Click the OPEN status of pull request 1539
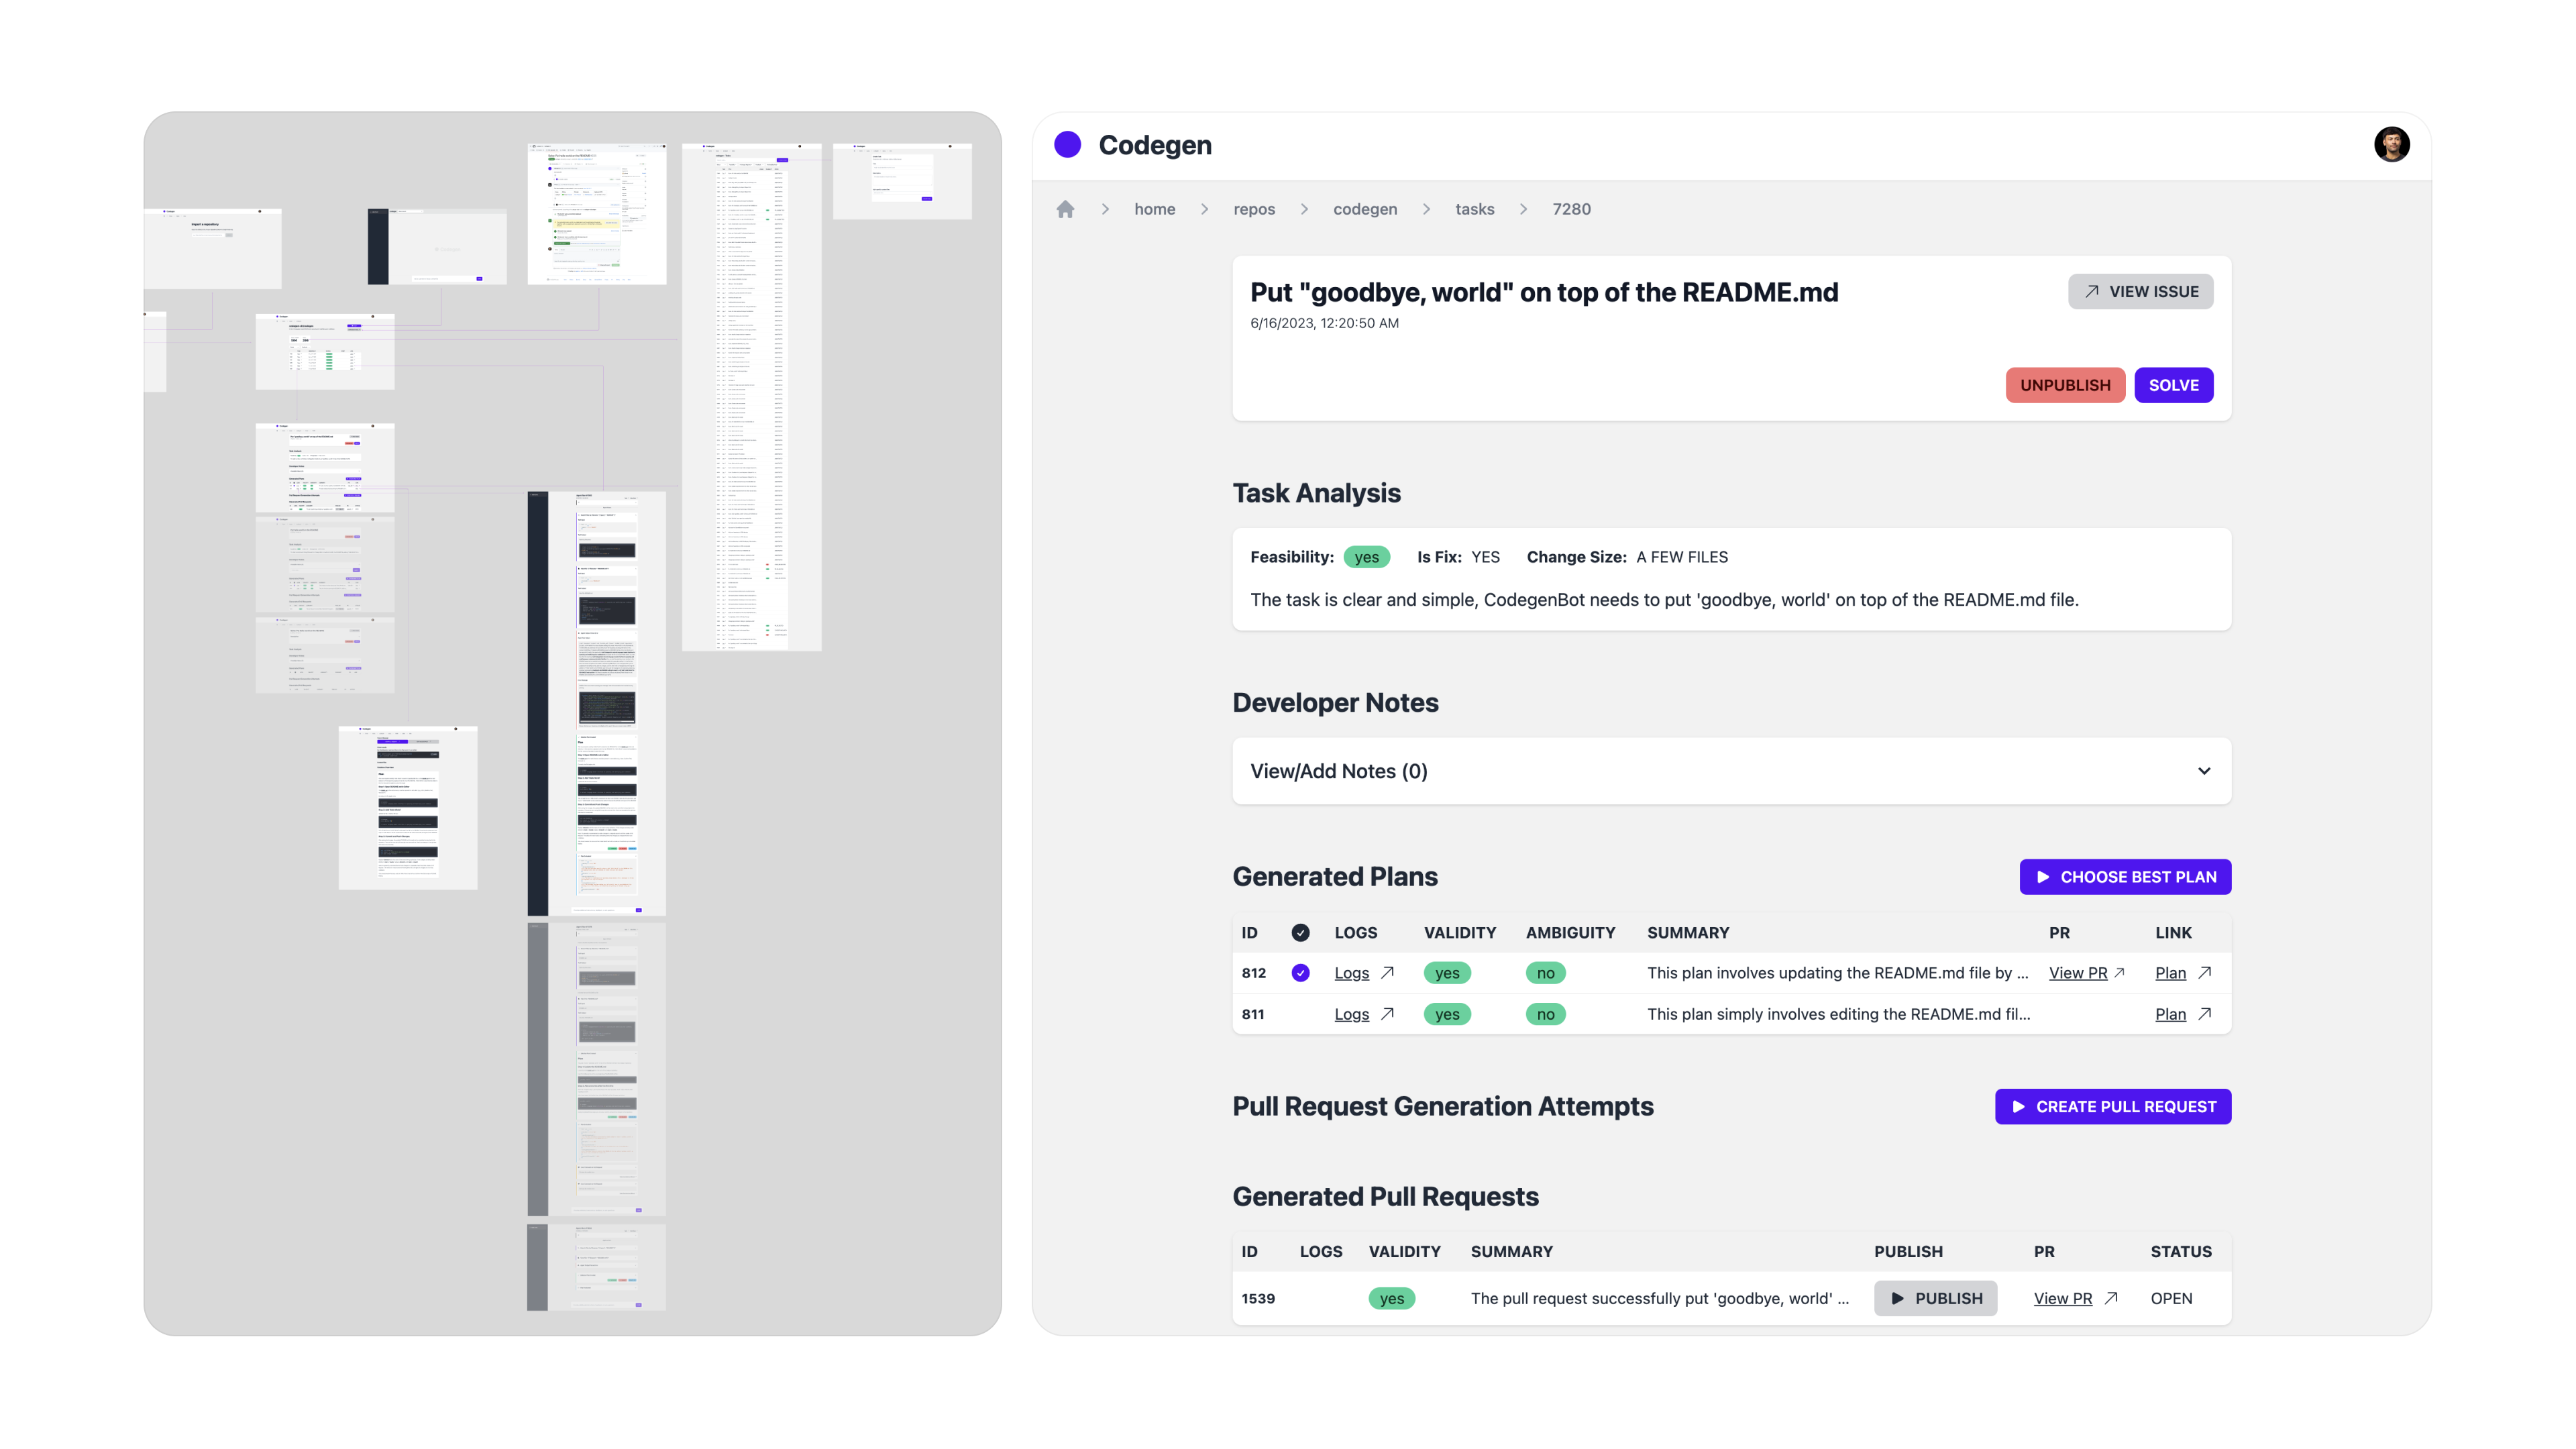This screenshot has width=2576, height=1449. click(x=2171, y=1298)
